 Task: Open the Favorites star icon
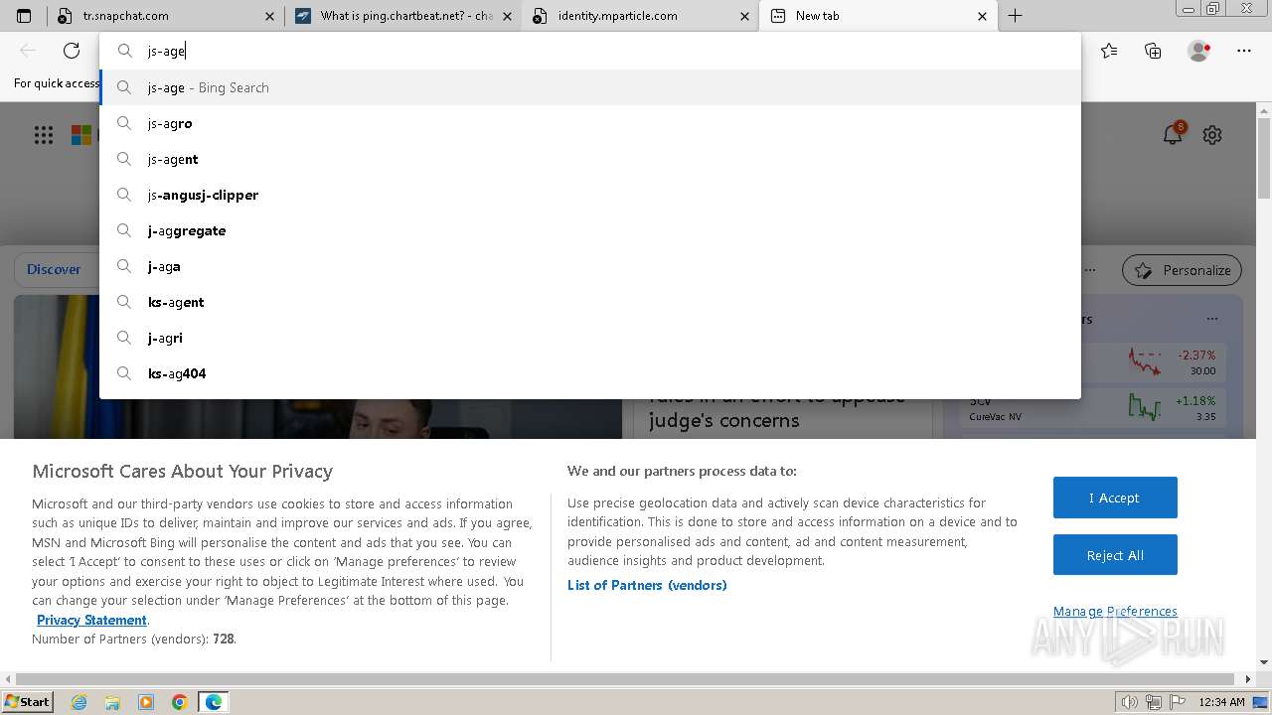(x=1109, y=51)
